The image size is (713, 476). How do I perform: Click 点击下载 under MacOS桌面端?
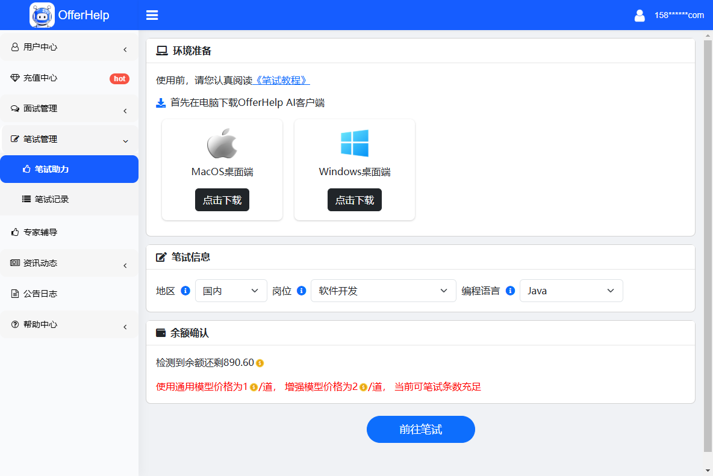pyautogui.click(x=222, y=200)
